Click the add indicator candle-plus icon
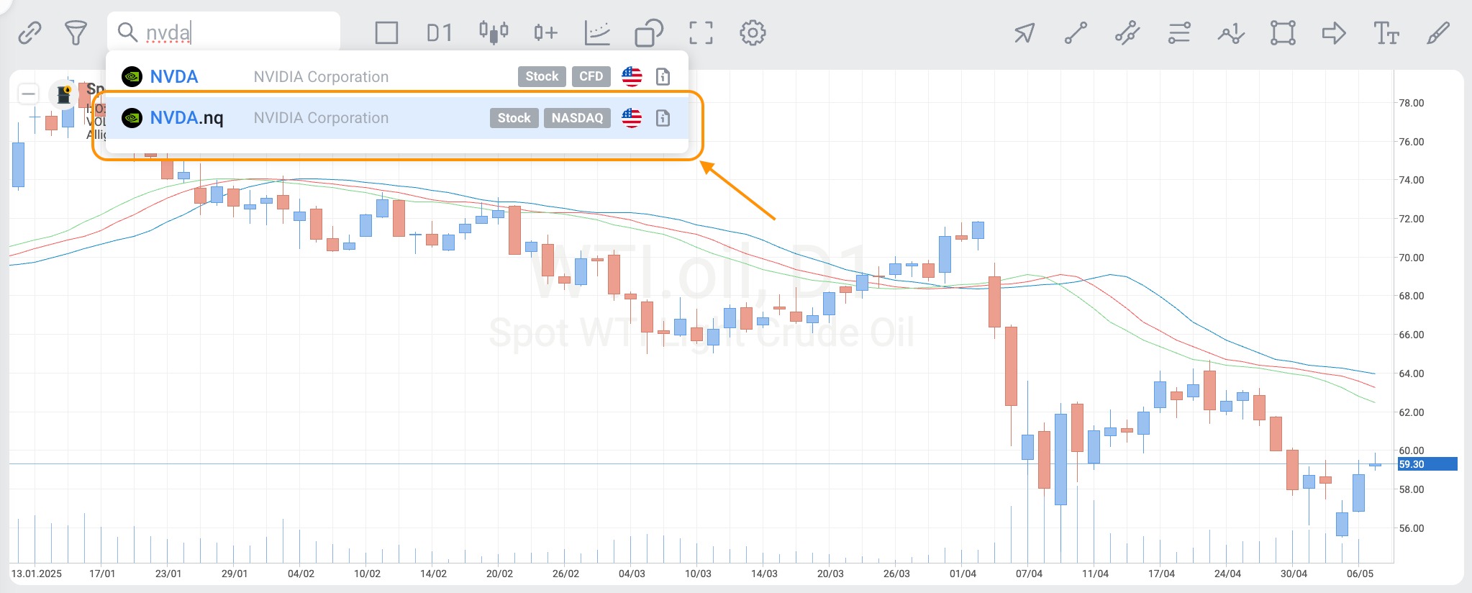Viewport: 1472px width, 593px height. [545, 32]
